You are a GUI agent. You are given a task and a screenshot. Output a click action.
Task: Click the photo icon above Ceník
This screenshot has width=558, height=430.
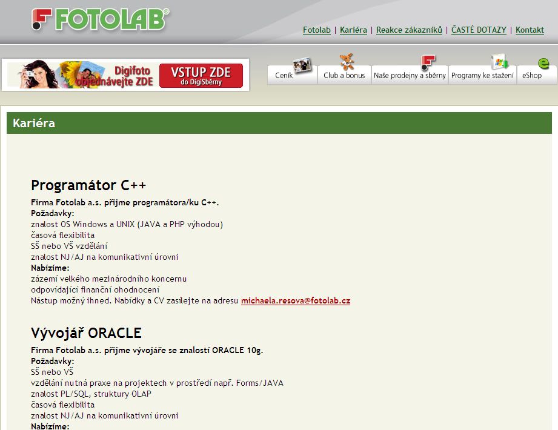pos(302,65)
